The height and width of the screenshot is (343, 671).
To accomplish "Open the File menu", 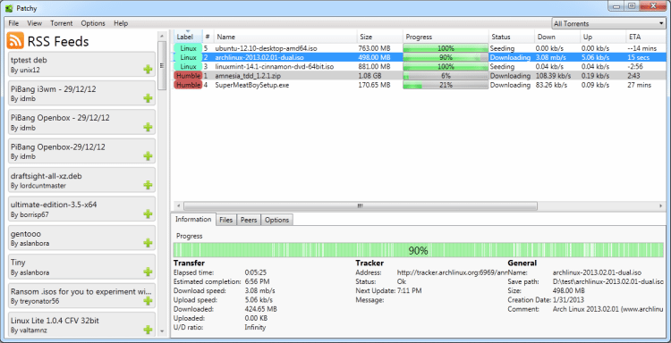I will [x=13, y=23].
